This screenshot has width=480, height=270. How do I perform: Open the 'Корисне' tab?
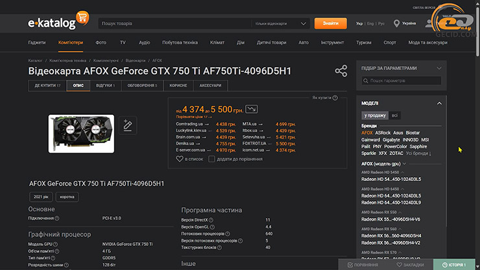178,86
